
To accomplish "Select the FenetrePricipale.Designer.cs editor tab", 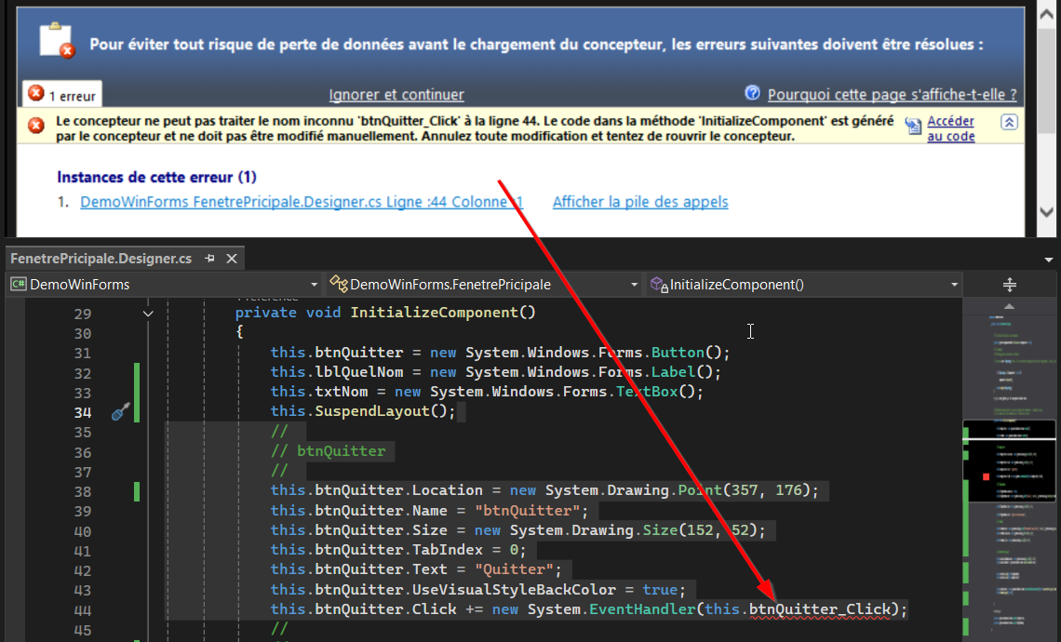I will pyautogui.click(x=101, y=259).
